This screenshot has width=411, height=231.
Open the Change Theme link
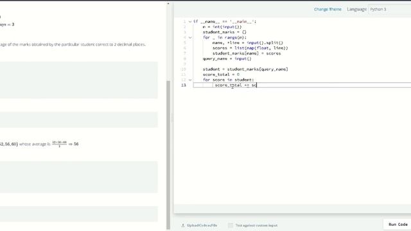click(x=328, y=9)
